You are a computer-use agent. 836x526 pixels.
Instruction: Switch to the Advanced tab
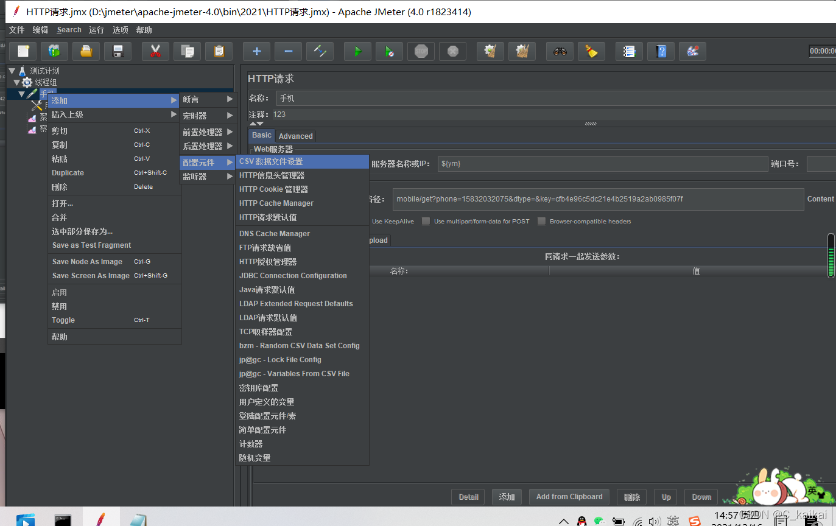(x=296, y=136)
